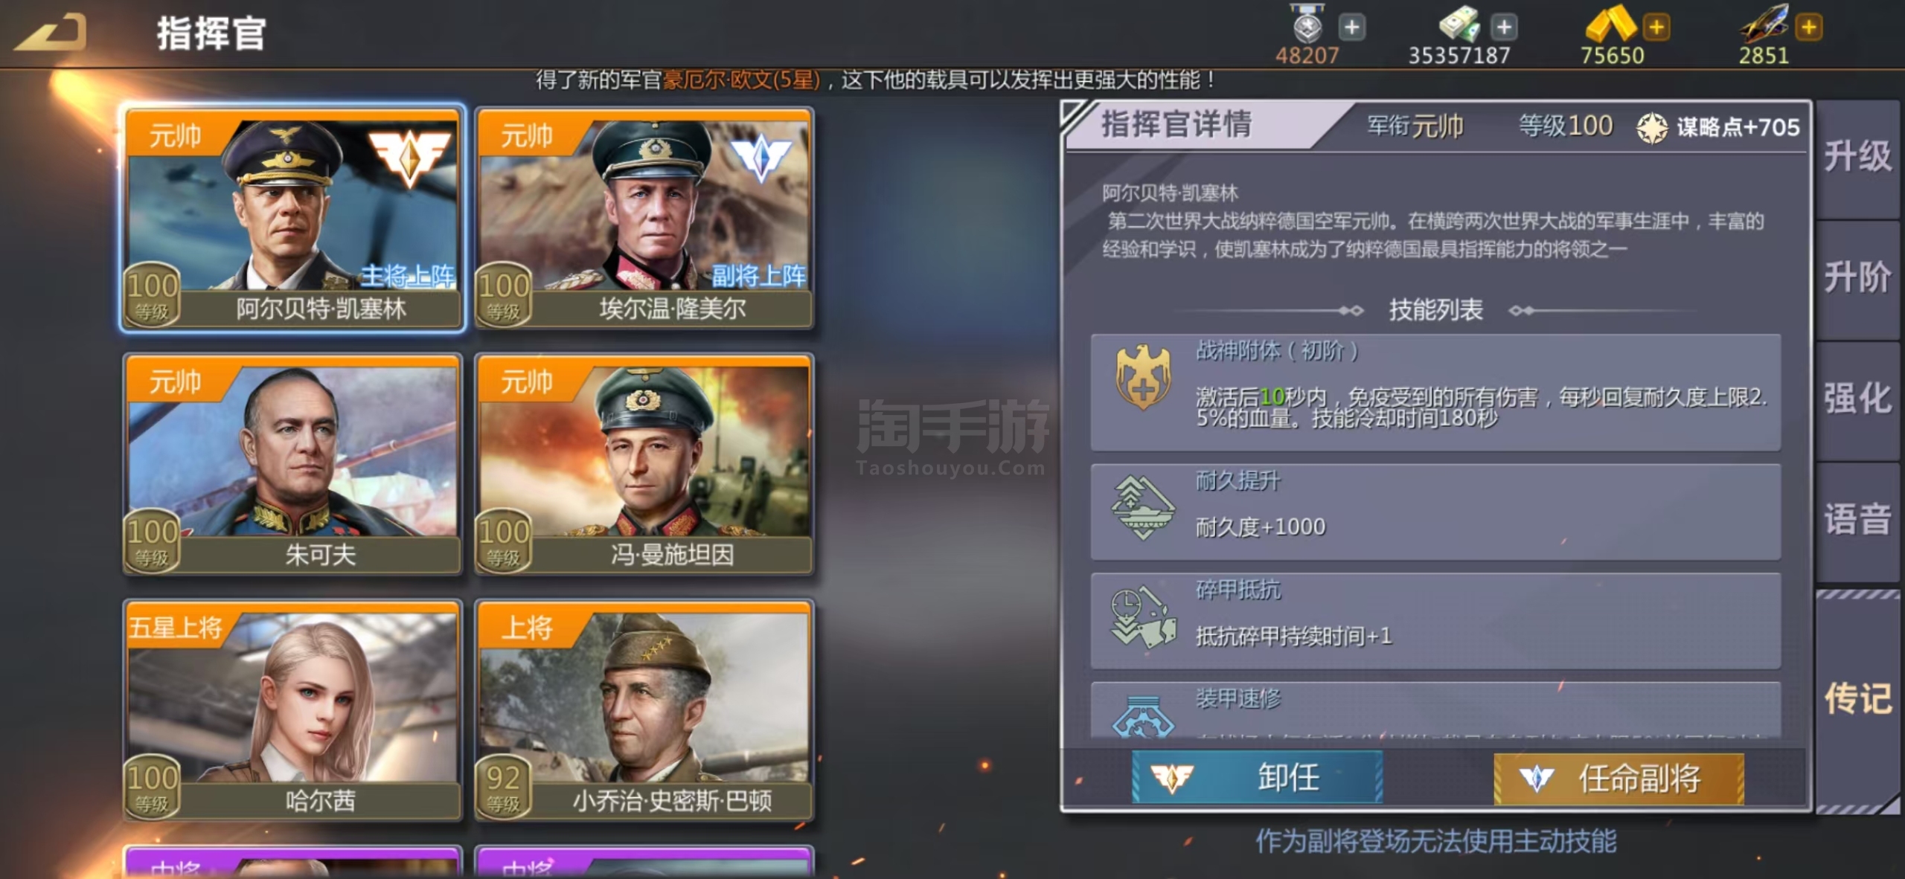
Task: Add gold bars with the plus next to 75650
Action: click(1656, 28)
